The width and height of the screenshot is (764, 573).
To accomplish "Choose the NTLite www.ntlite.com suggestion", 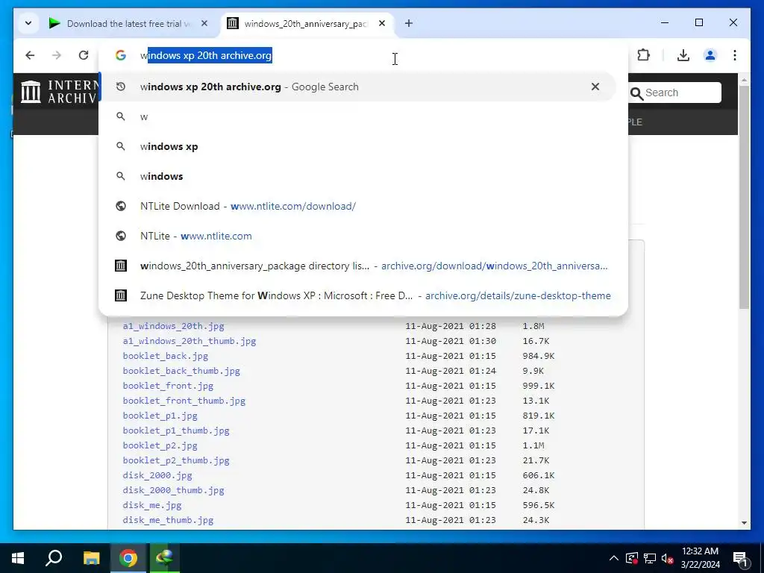I will tap(358, 236).
